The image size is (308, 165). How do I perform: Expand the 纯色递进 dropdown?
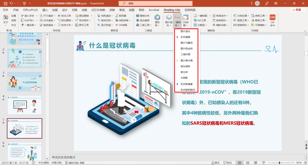click(x=112, y=16)
